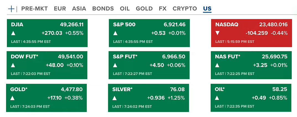Switch to the PRE-MKT tab
This screenshot has width=297, height=117.
tap(34, 9)
